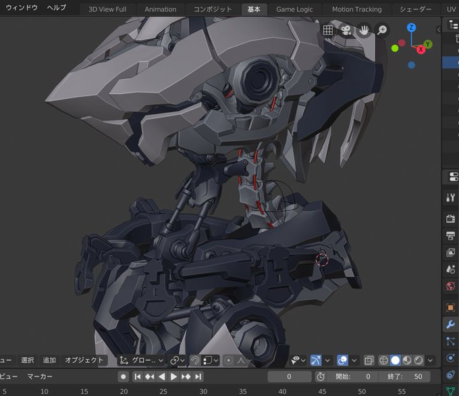Open the World properties tab
Viewport: 459px width, 396px height.
tap(450, 286)
